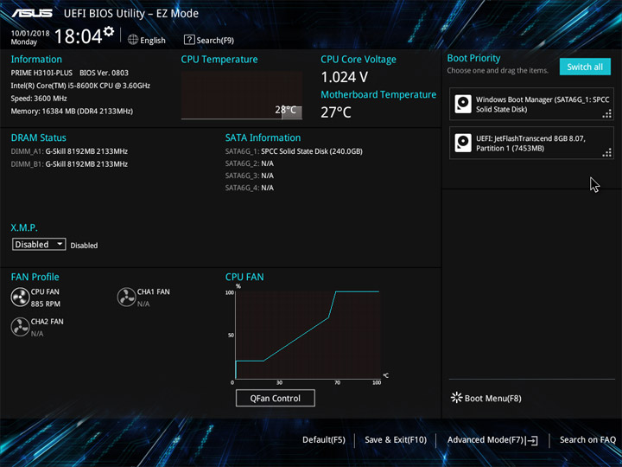Viewport: 622px width, 467px height.
Task: Click the CPU FAN graph heading
Action: click(x=244, y=277)
